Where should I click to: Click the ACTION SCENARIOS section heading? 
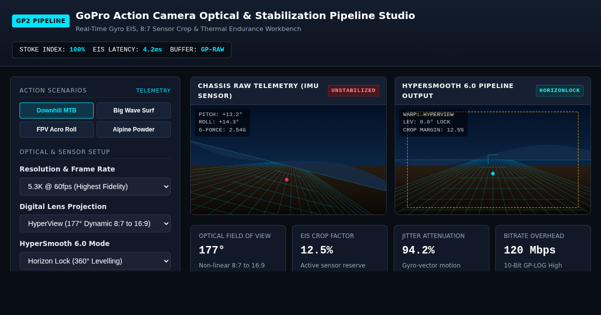point(53,90)
